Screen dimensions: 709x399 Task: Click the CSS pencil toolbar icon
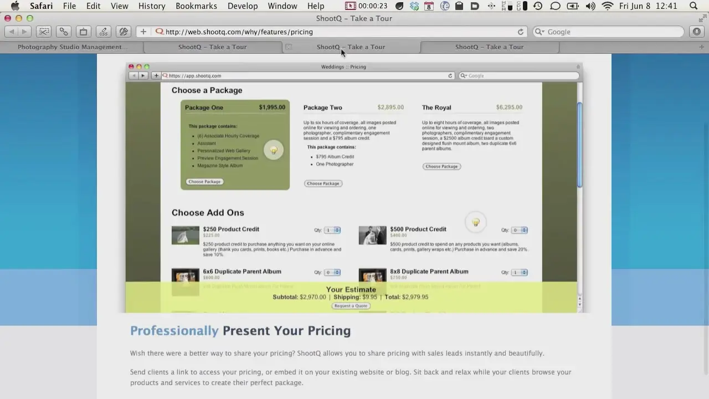pyautogui.click(x=103, y=32)
